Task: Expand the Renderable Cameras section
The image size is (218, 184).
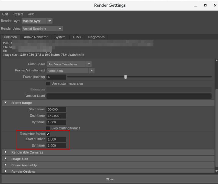Action: coord(5,152)
